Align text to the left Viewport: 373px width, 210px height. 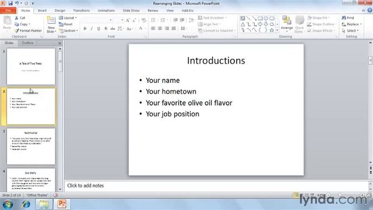click(153, 29)
